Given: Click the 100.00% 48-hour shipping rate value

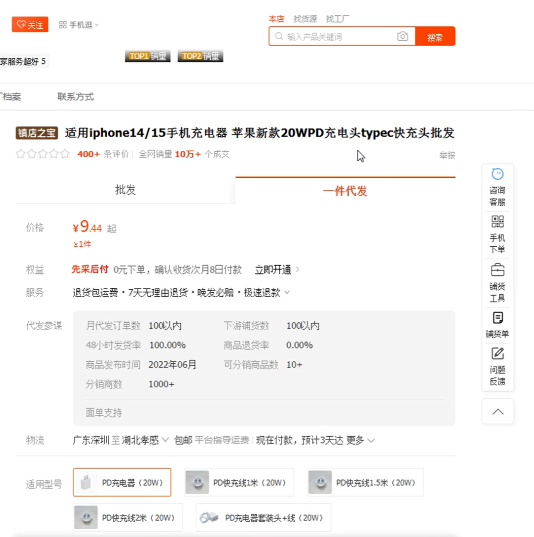Looking at the screenshot, I should pyautogui.click(x=168, y=345).
